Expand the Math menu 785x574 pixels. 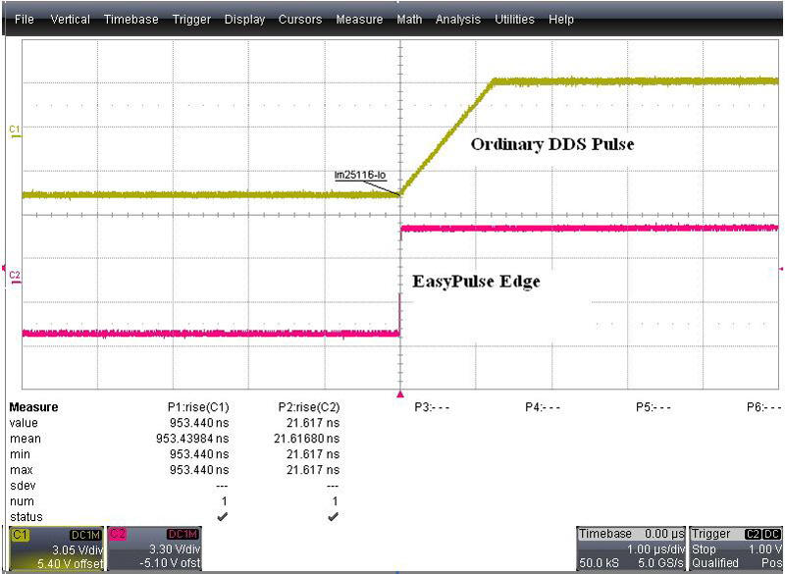click(409, 20)
